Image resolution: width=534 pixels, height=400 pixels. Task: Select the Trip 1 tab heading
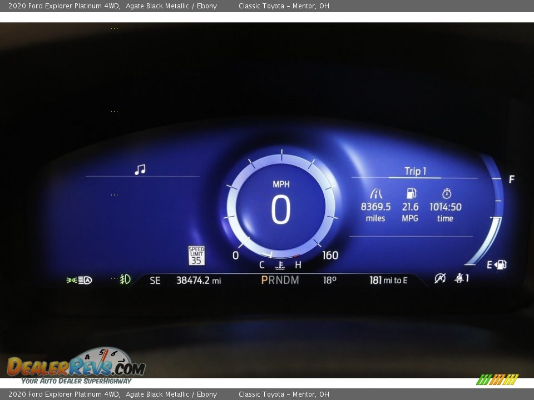click(415, 171)
